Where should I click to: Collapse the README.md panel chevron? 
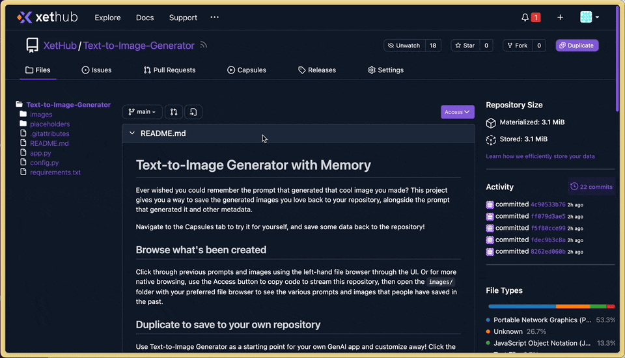[x=132, y=133]
